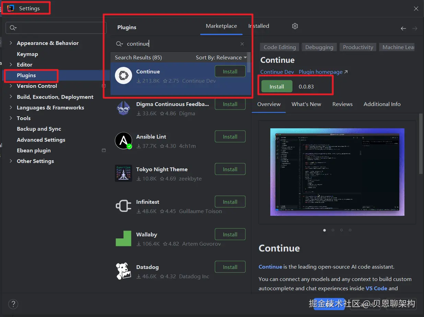
Task: Switch to the Marketplace tab
Action: pos(221,26)
